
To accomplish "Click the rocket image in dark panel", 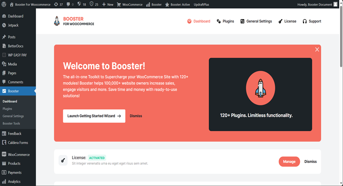I will 260,88.
